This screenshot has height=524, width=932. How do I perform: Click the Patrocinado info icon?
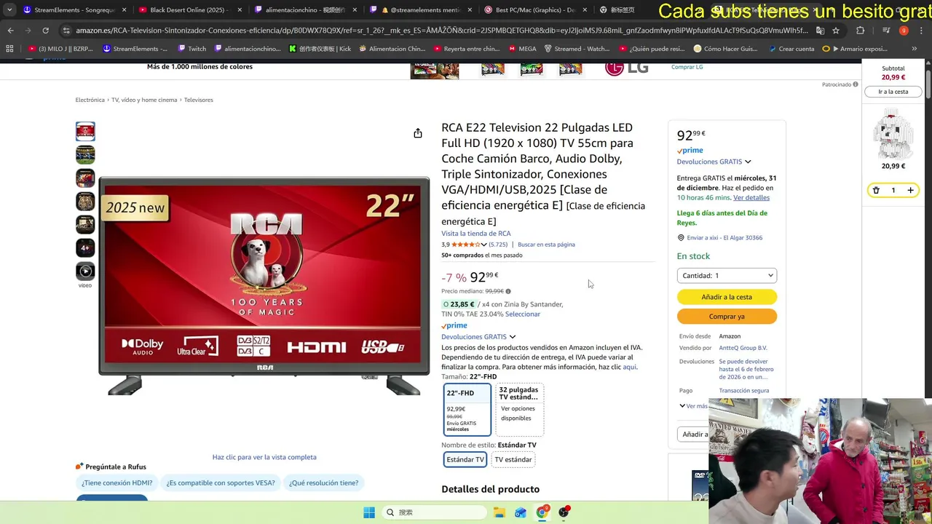pos(856,84)
